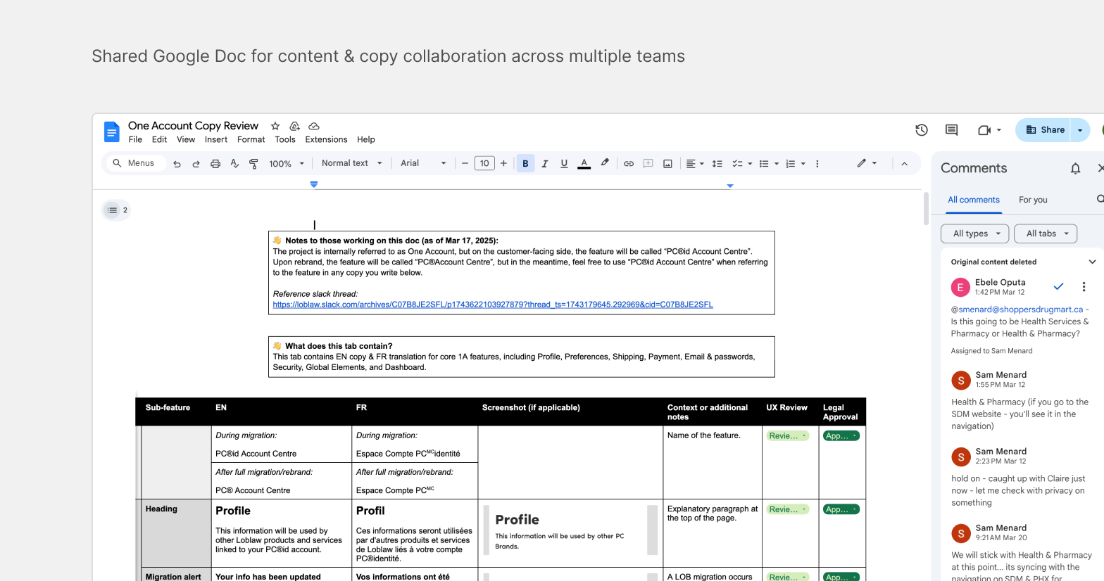Click the font size field
This screenshot has height=581, width=1104.
click(x=484, y=163)
